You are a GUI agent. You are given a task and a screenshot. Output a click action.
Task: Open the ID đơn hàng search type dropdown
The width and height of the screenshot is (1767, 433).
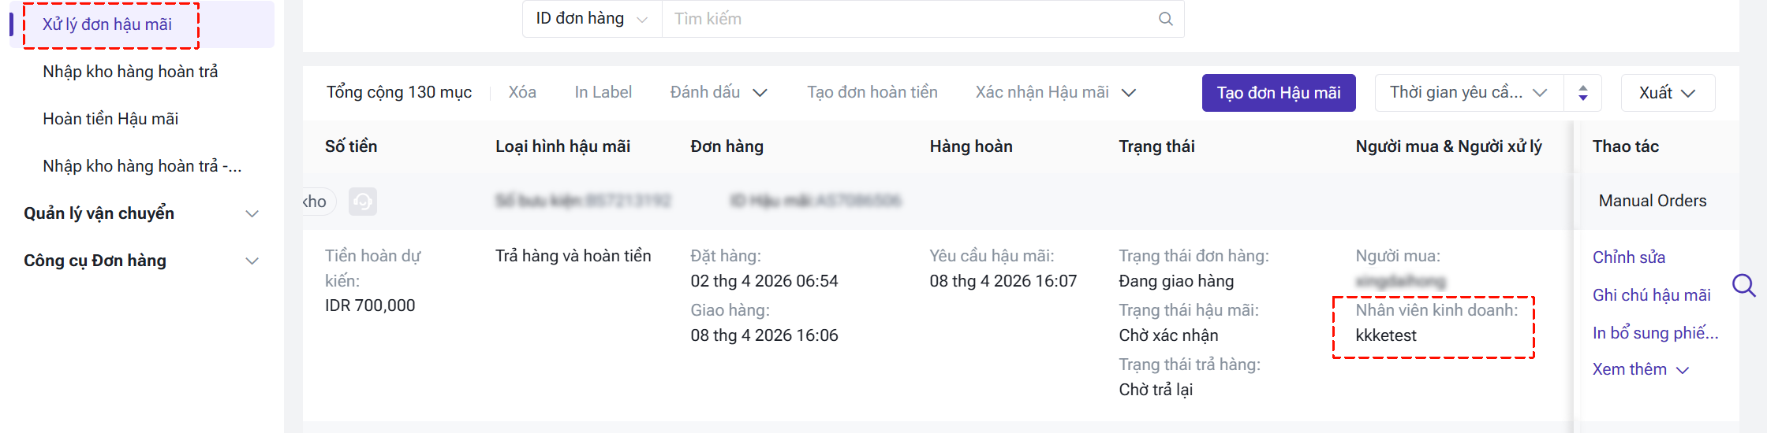(x=592, y=19)
